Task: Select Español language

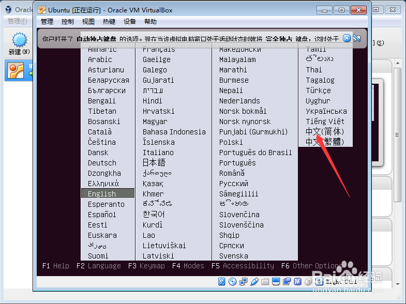Action: tap(102, 215)
